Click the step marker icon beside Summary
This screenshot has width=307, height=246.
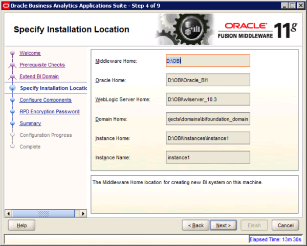pyautogui.click(x=12, y=124)
